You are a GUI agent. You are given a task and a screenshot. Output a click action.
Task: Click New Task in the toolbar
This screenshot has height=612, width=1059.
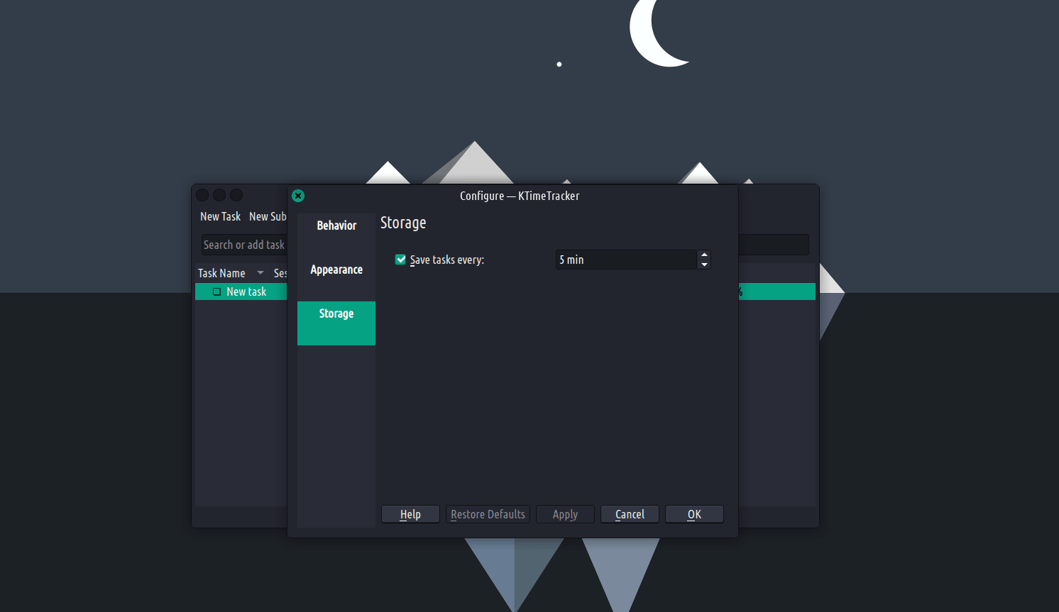[220, 216]
